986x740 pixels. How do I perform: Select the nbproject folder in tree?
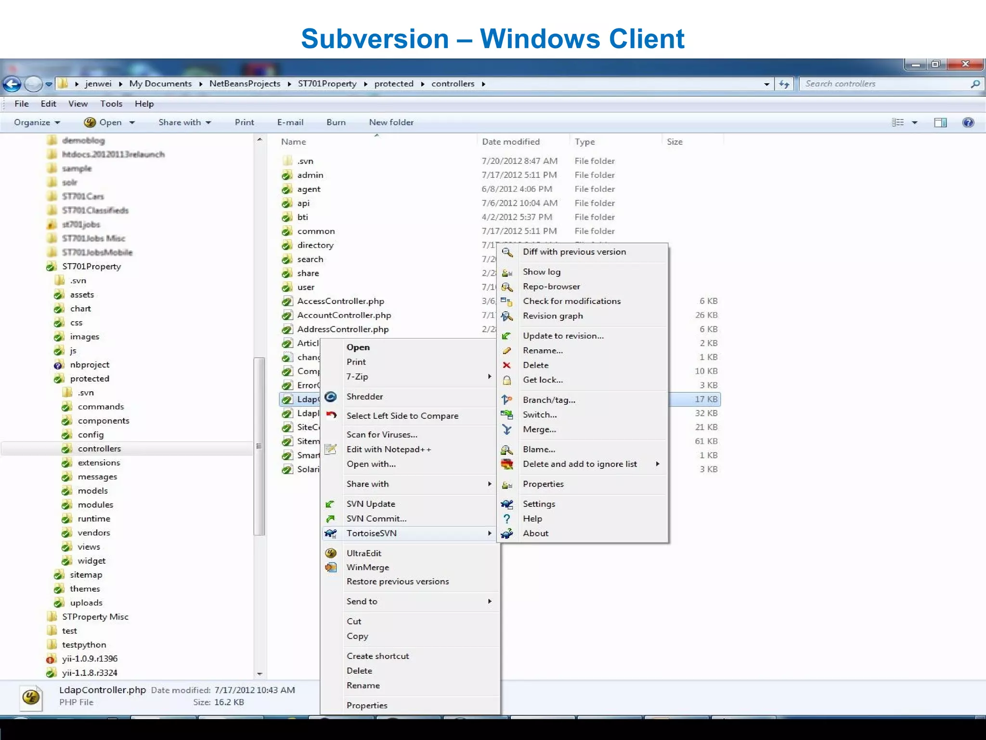(90, 365)
